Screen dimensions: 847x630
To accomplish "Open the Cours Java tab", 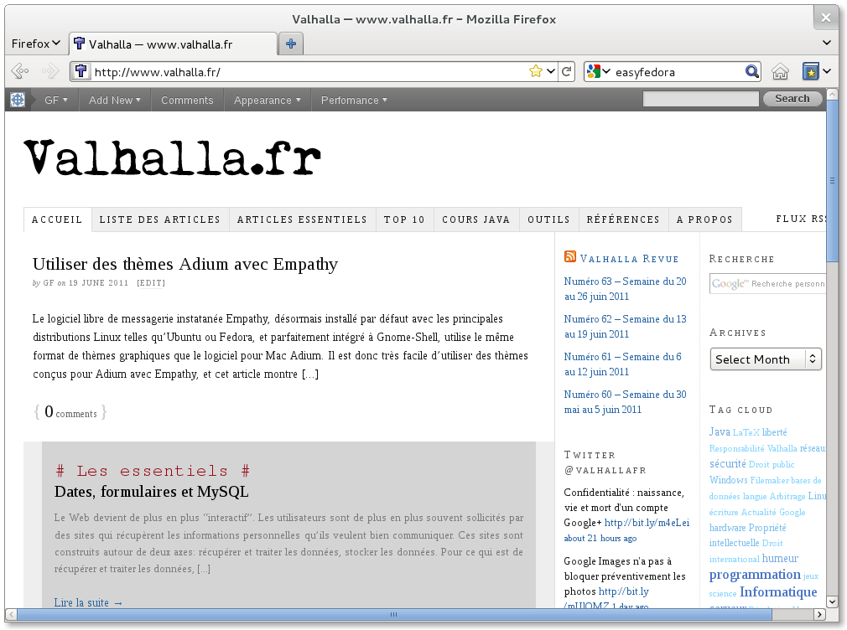I will (x=475, y=219).
